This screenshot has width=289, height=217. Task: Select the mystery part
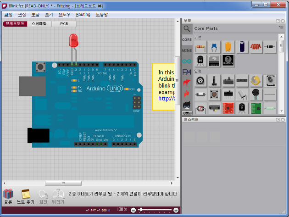click(x=228, y=61)
